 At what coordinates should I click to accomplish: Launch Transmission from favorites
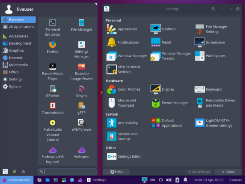[53, 108]
